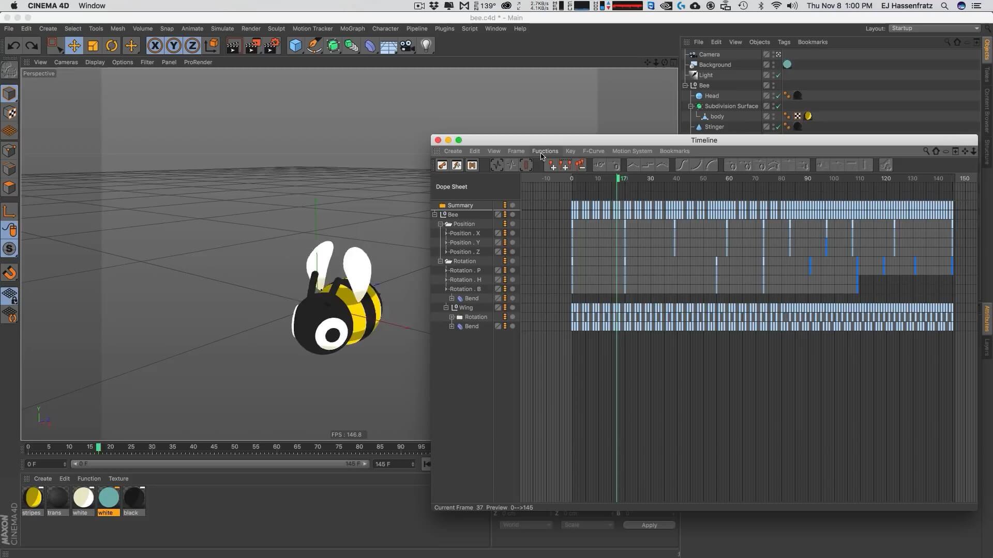Open the Functions menu in Timeline

(x=545, y=151)
